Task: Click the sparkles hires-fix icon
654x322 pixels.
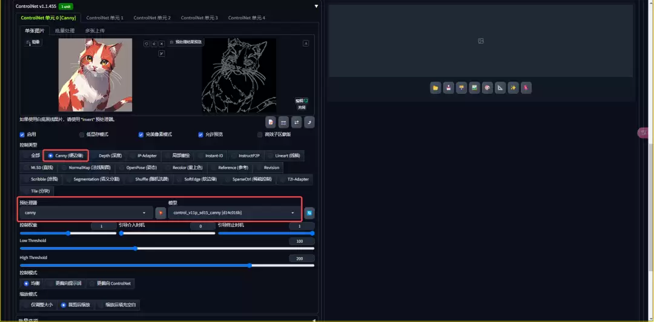Action: (513, 88)
